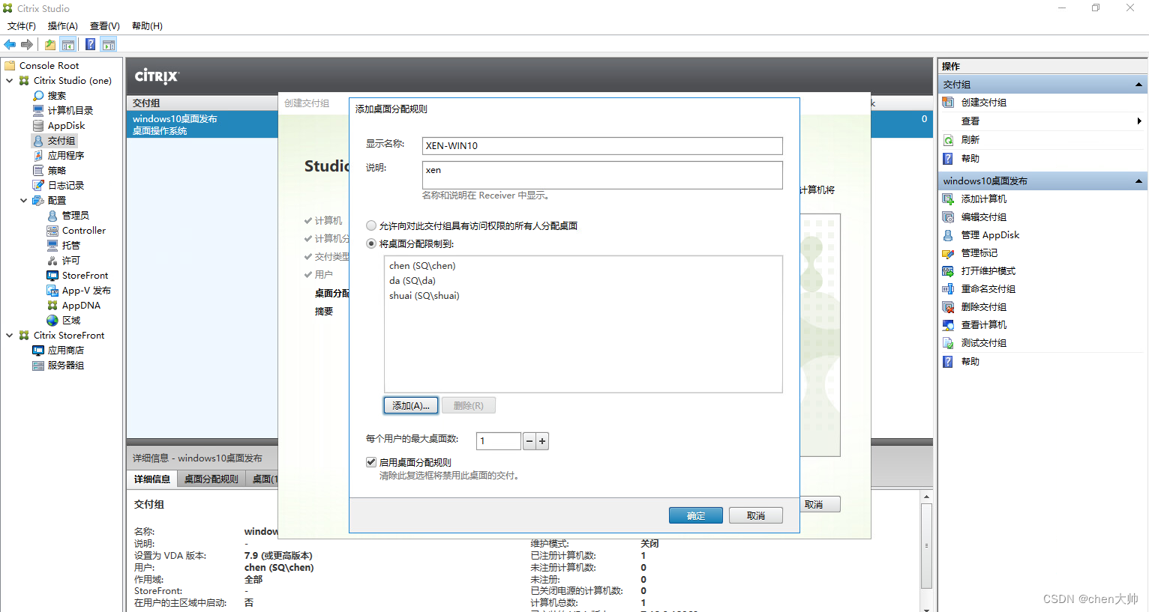The image size is (1149, 612).
Task: Select the 交付组 tree node
Action: coord(61,140)
